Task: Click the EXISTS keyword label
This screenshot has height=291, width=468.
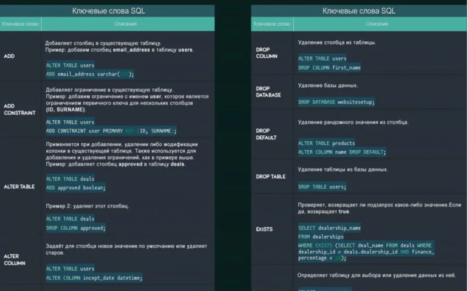Action: tap(264, 229)
